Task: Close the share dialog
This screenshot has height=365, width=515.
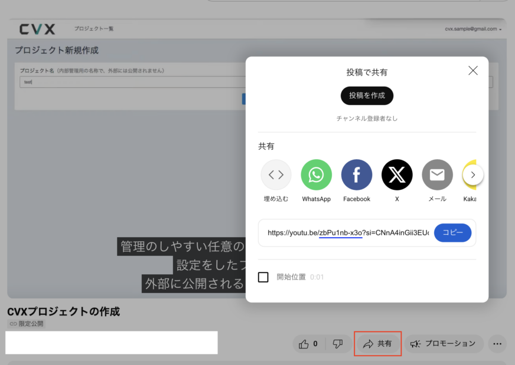Action: click(x=472, y=71)
